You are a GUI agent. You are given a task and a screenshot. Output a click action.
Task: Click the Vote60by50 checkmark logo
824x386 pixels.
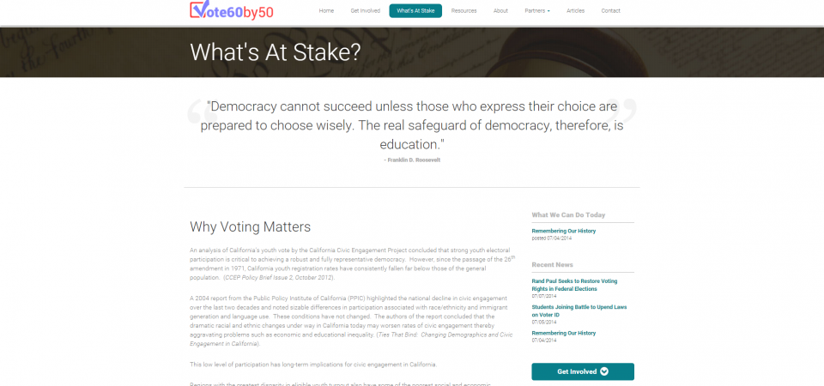(x=232, y=10)
